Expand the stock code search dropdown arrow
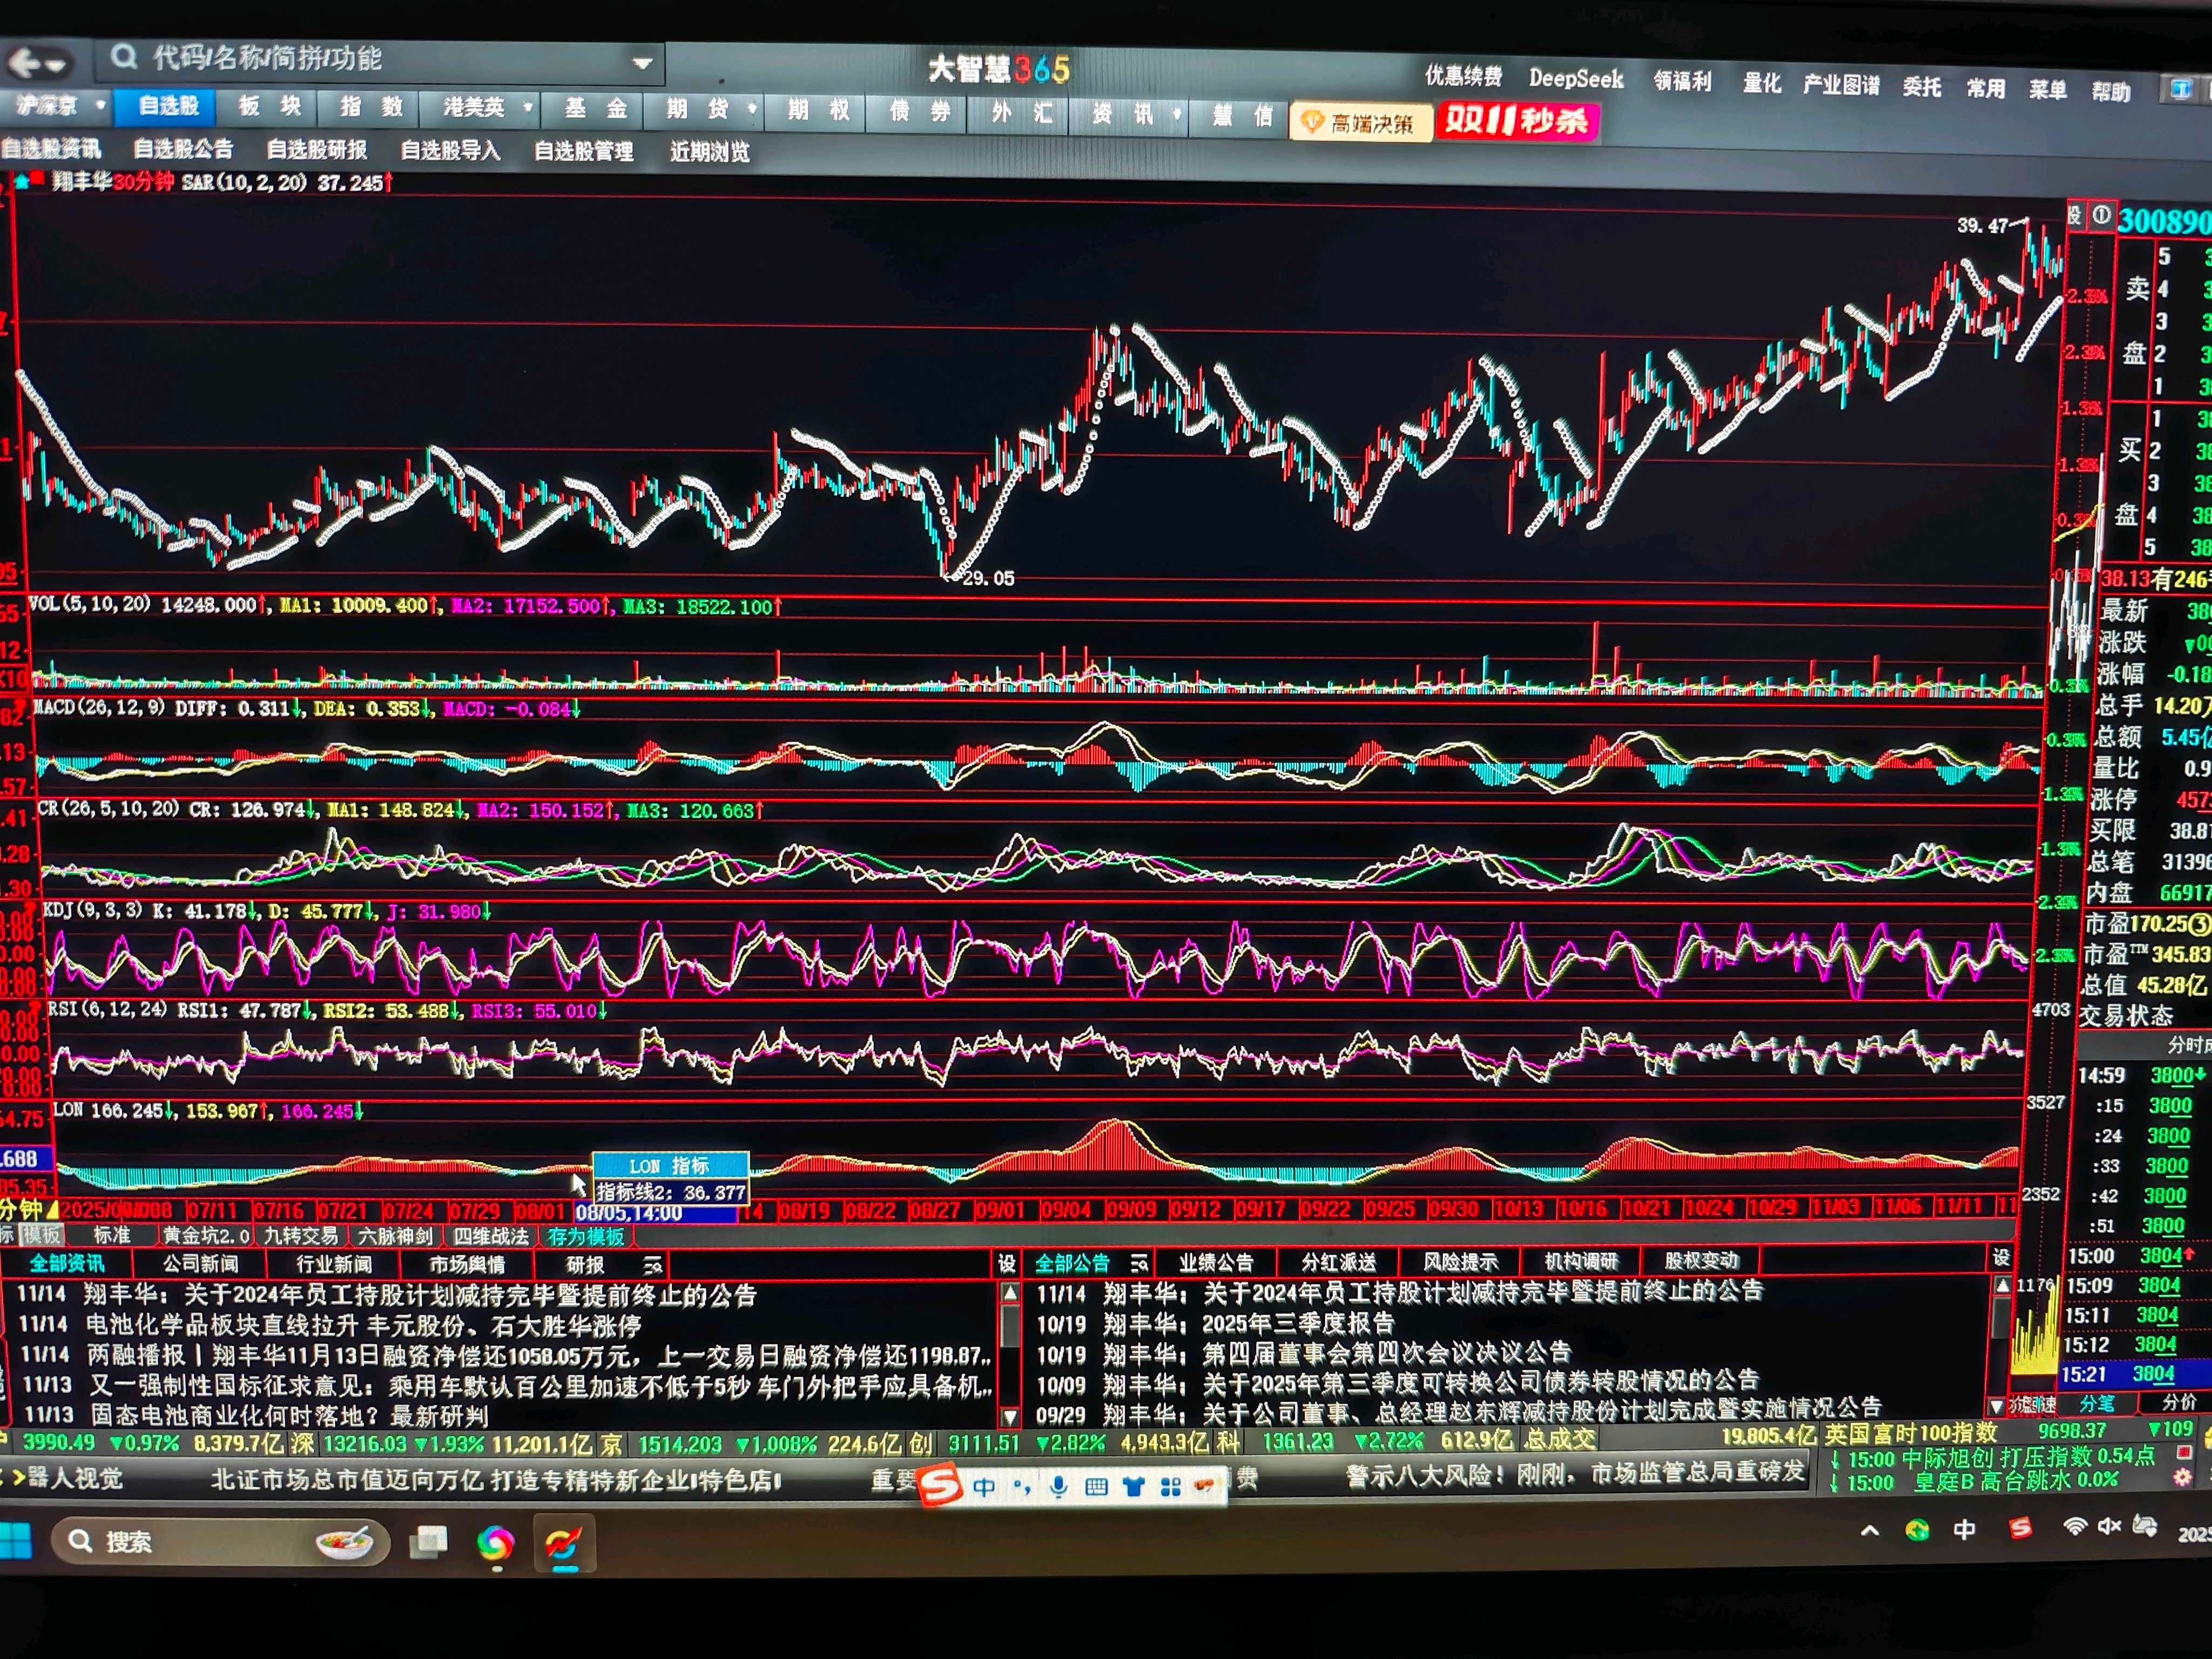The image size is (2212, 1659). point(643,63)
